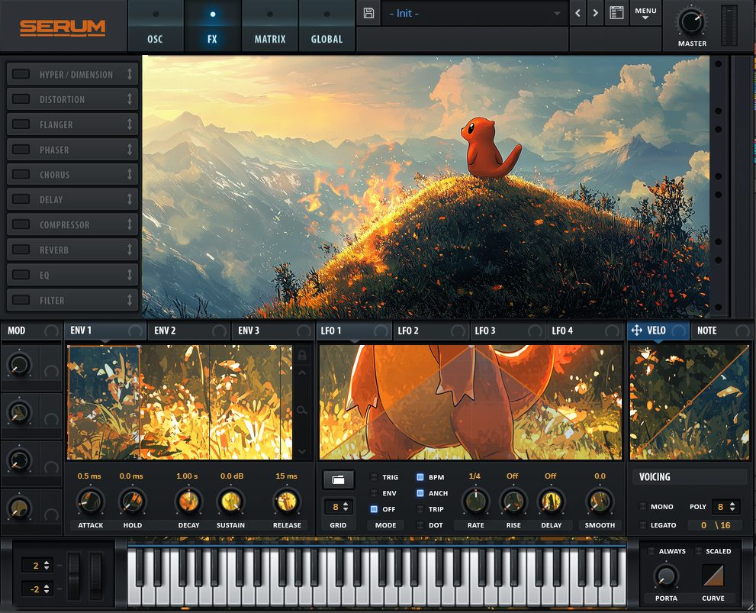Open the LFO shape folder icon
This screenshot has height=613, width=756.
339,479
